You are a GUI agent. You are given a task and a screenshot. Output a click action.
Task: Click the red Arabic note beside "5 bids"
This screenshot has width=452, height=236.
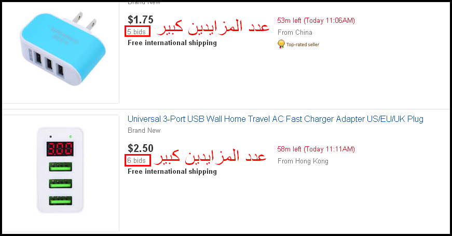coord(213,28)
